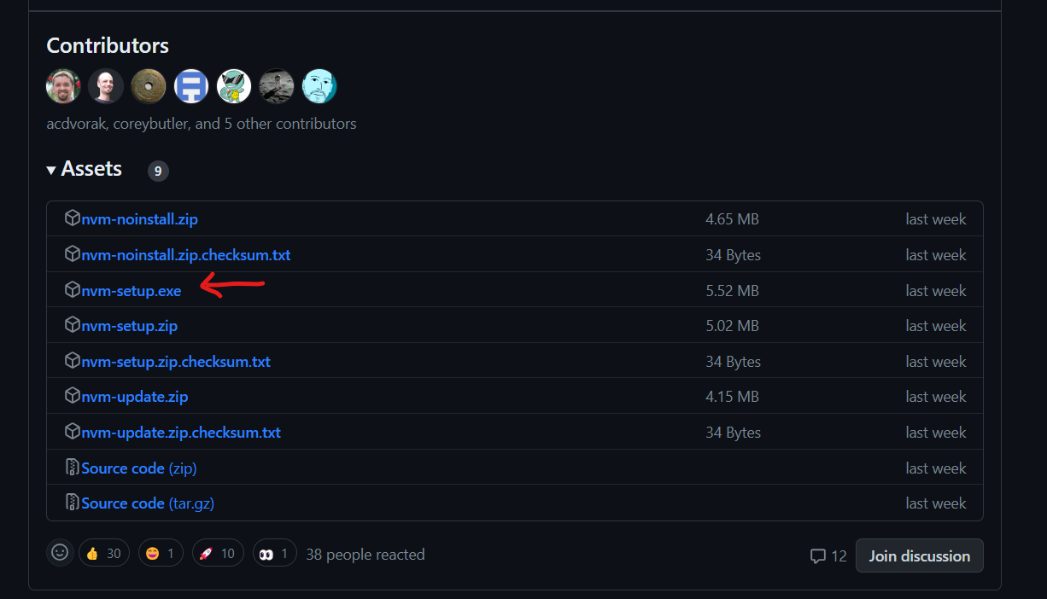Click the first contributor avatar
Image resolution: width=1047 pixels, height=599 pixels.
click(63, 86)
